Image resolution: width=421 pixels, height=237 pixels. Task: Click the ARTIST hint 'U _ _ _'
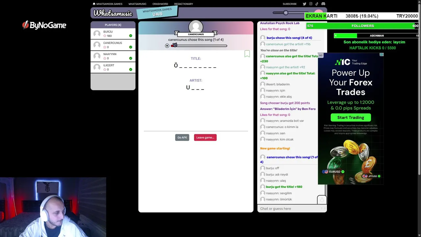pos(195,88)
